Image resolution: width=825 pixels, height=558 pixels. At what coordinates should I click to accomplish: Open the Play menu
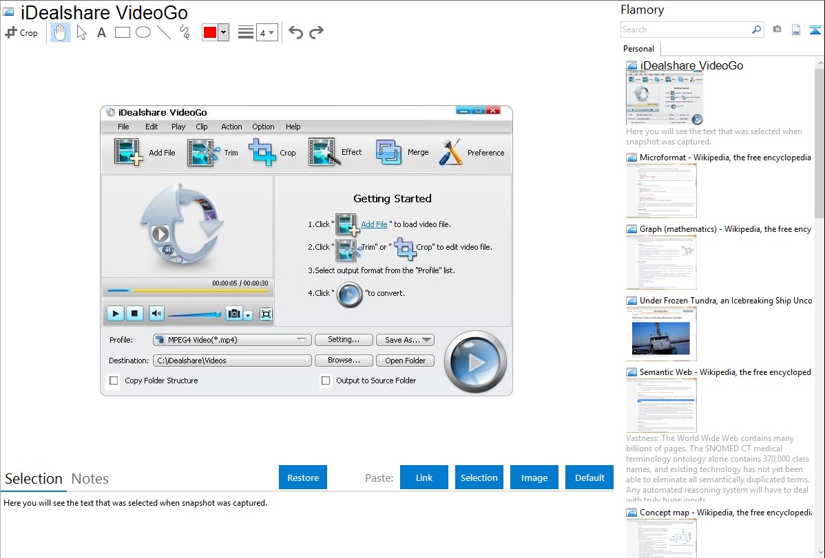[178, 127]
